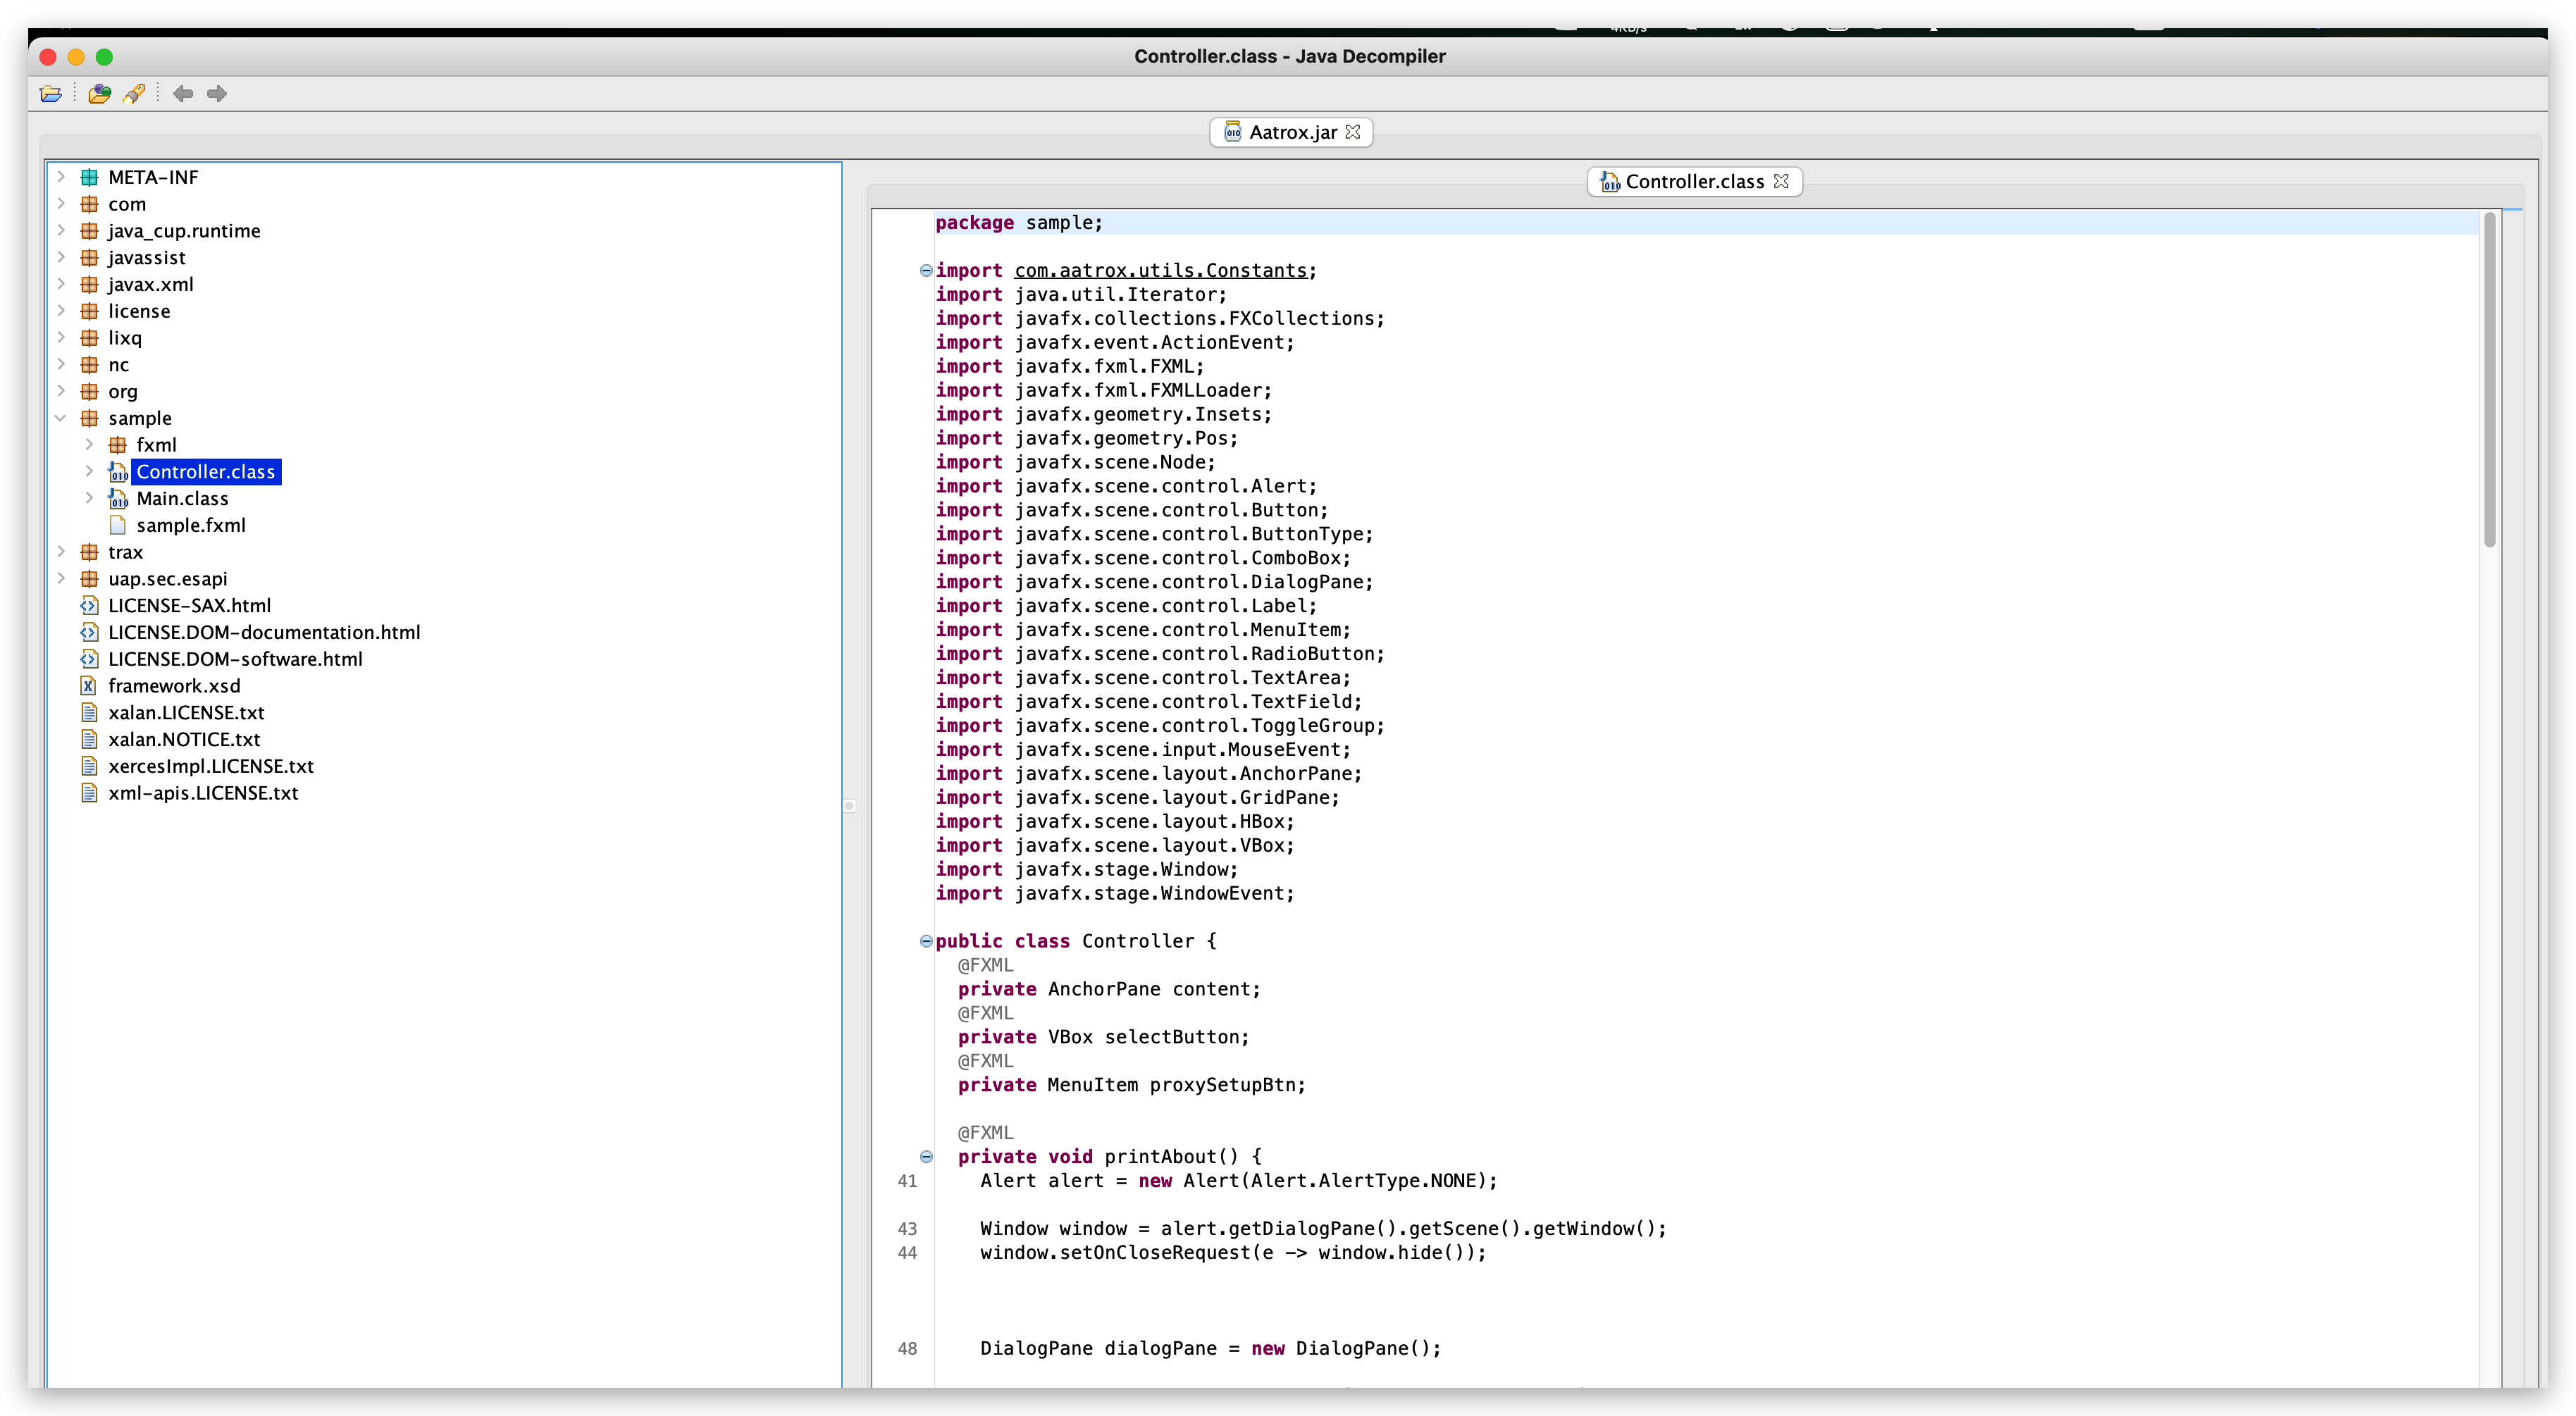Select the Aatrox.jar tab
The width and height of the screenshot is (2576, 1416).
[1291, 132]
